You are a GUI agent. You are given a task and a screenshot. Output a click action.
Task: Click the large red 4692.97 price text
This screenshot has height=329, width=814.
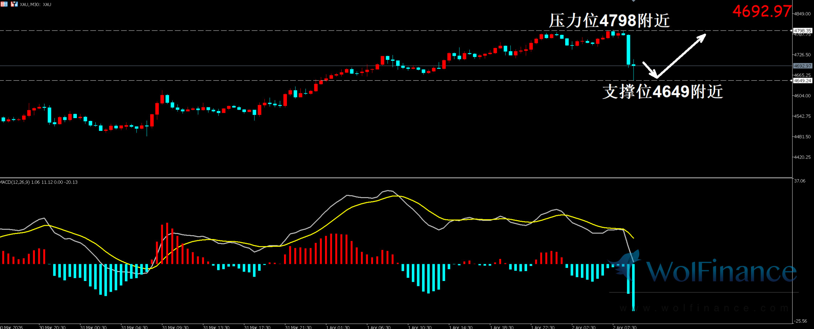[761, 11]
